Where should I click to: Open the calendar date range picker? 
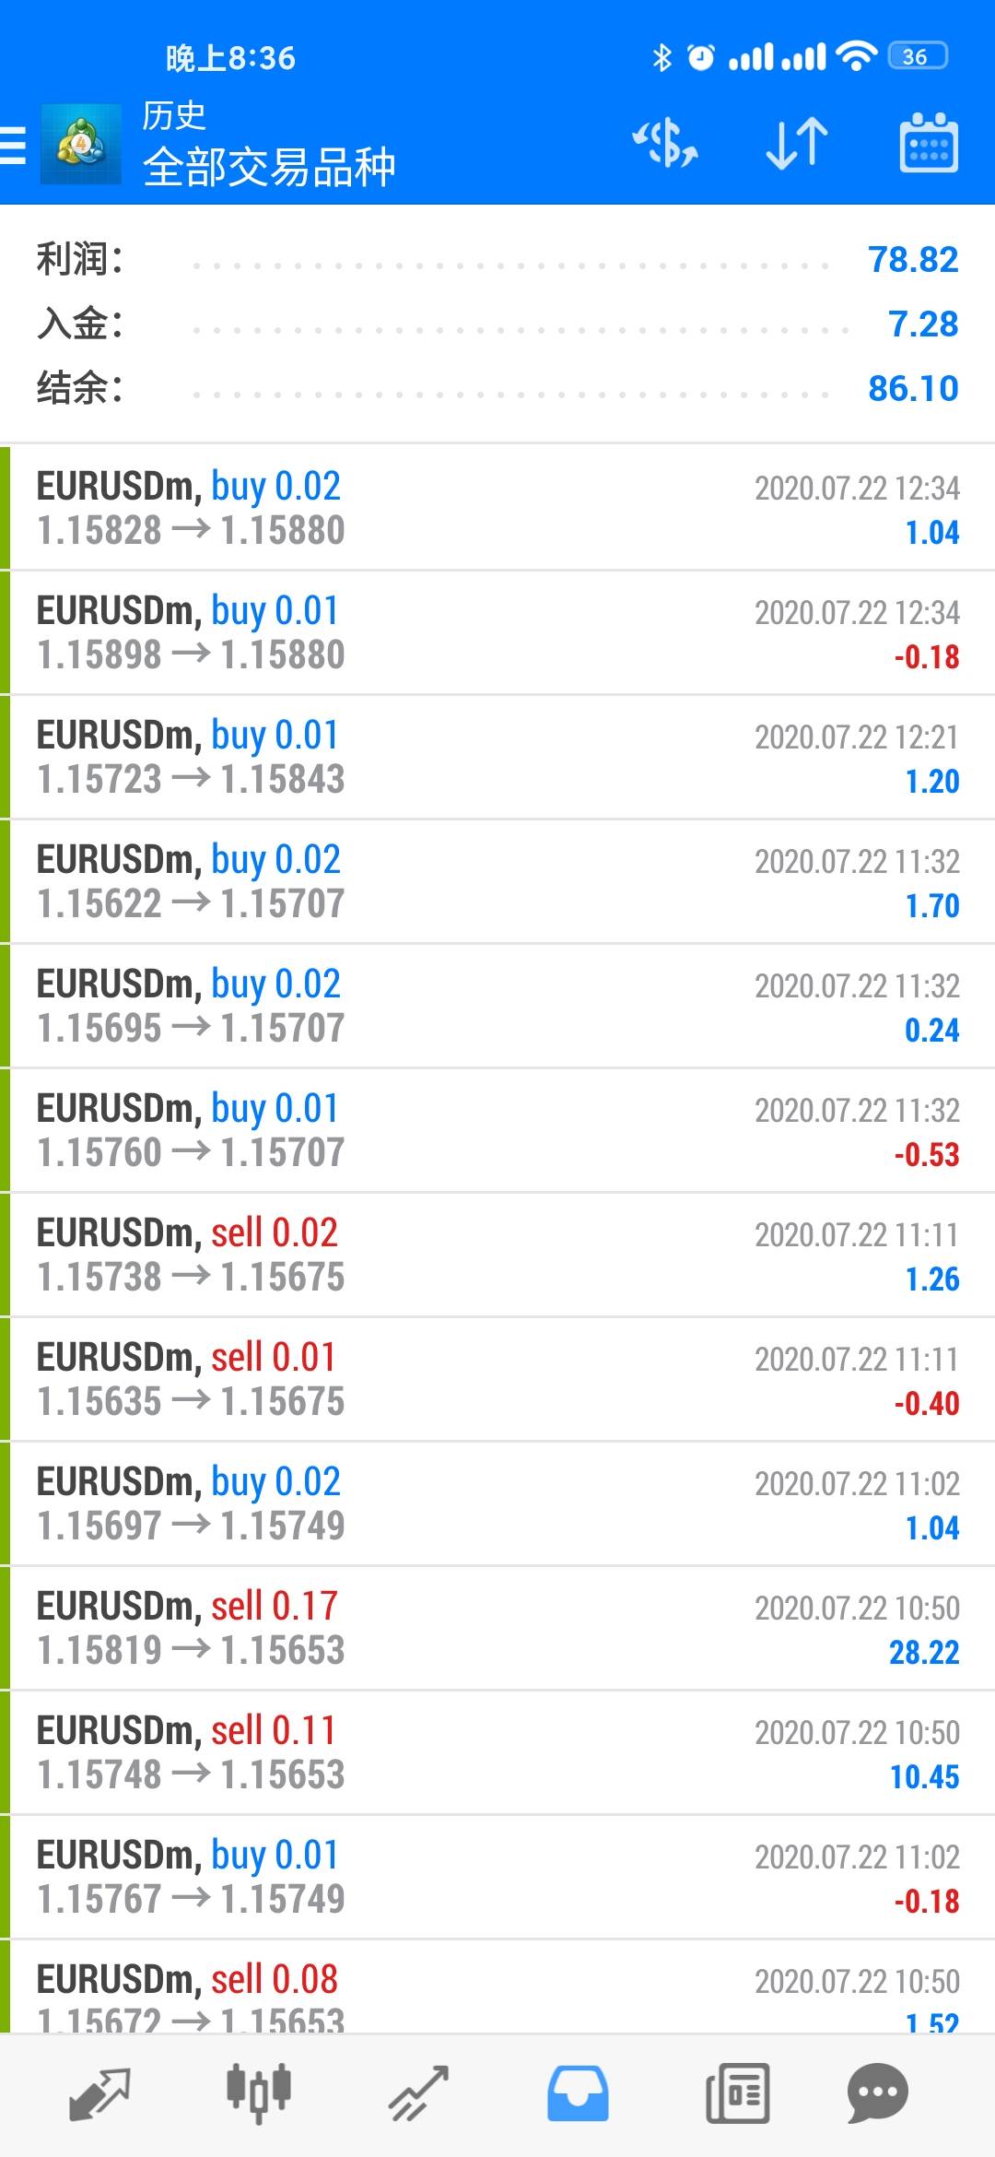click(928, 144)
